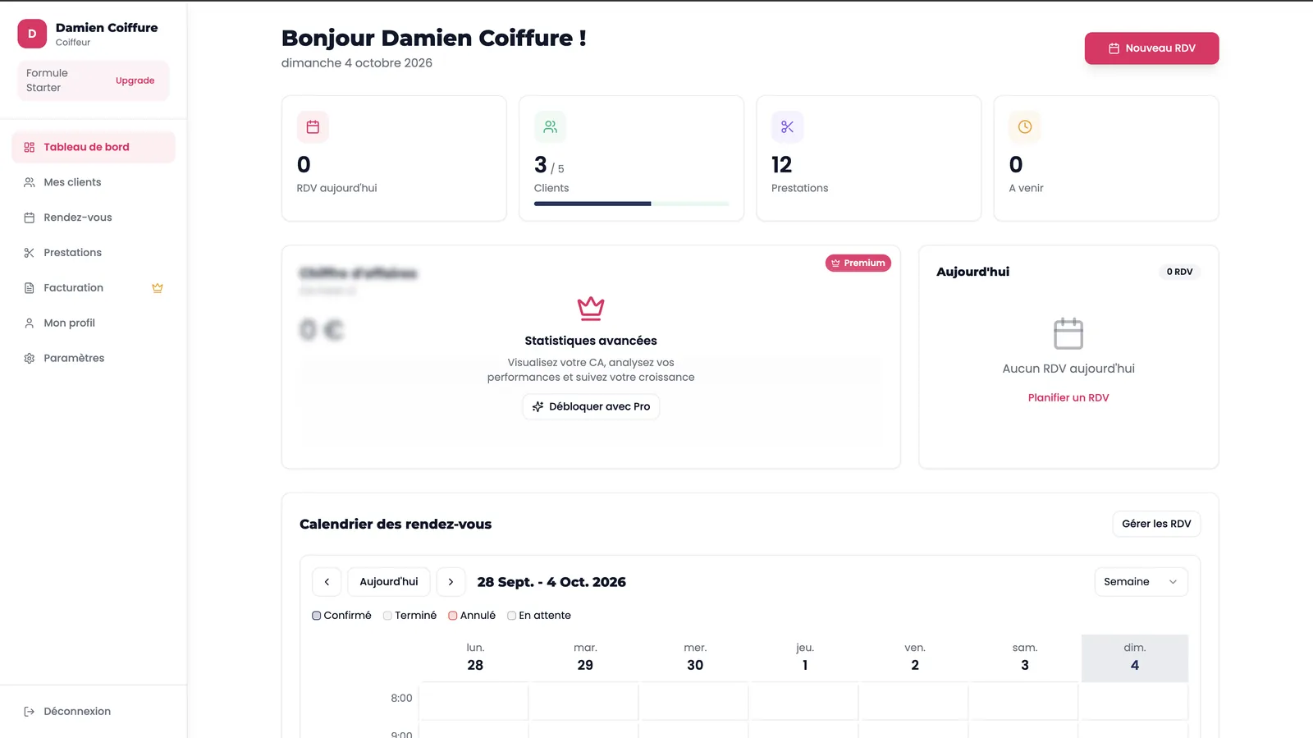Click Planifier un RDV link
Viewport: 1313px width, 738px height.
pyautogui.click(x=1068, y=397)
